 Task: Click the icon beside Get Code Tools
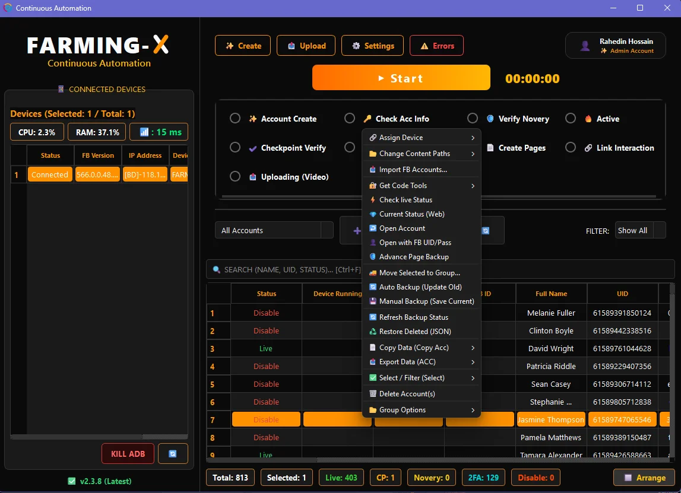(373, 185)
